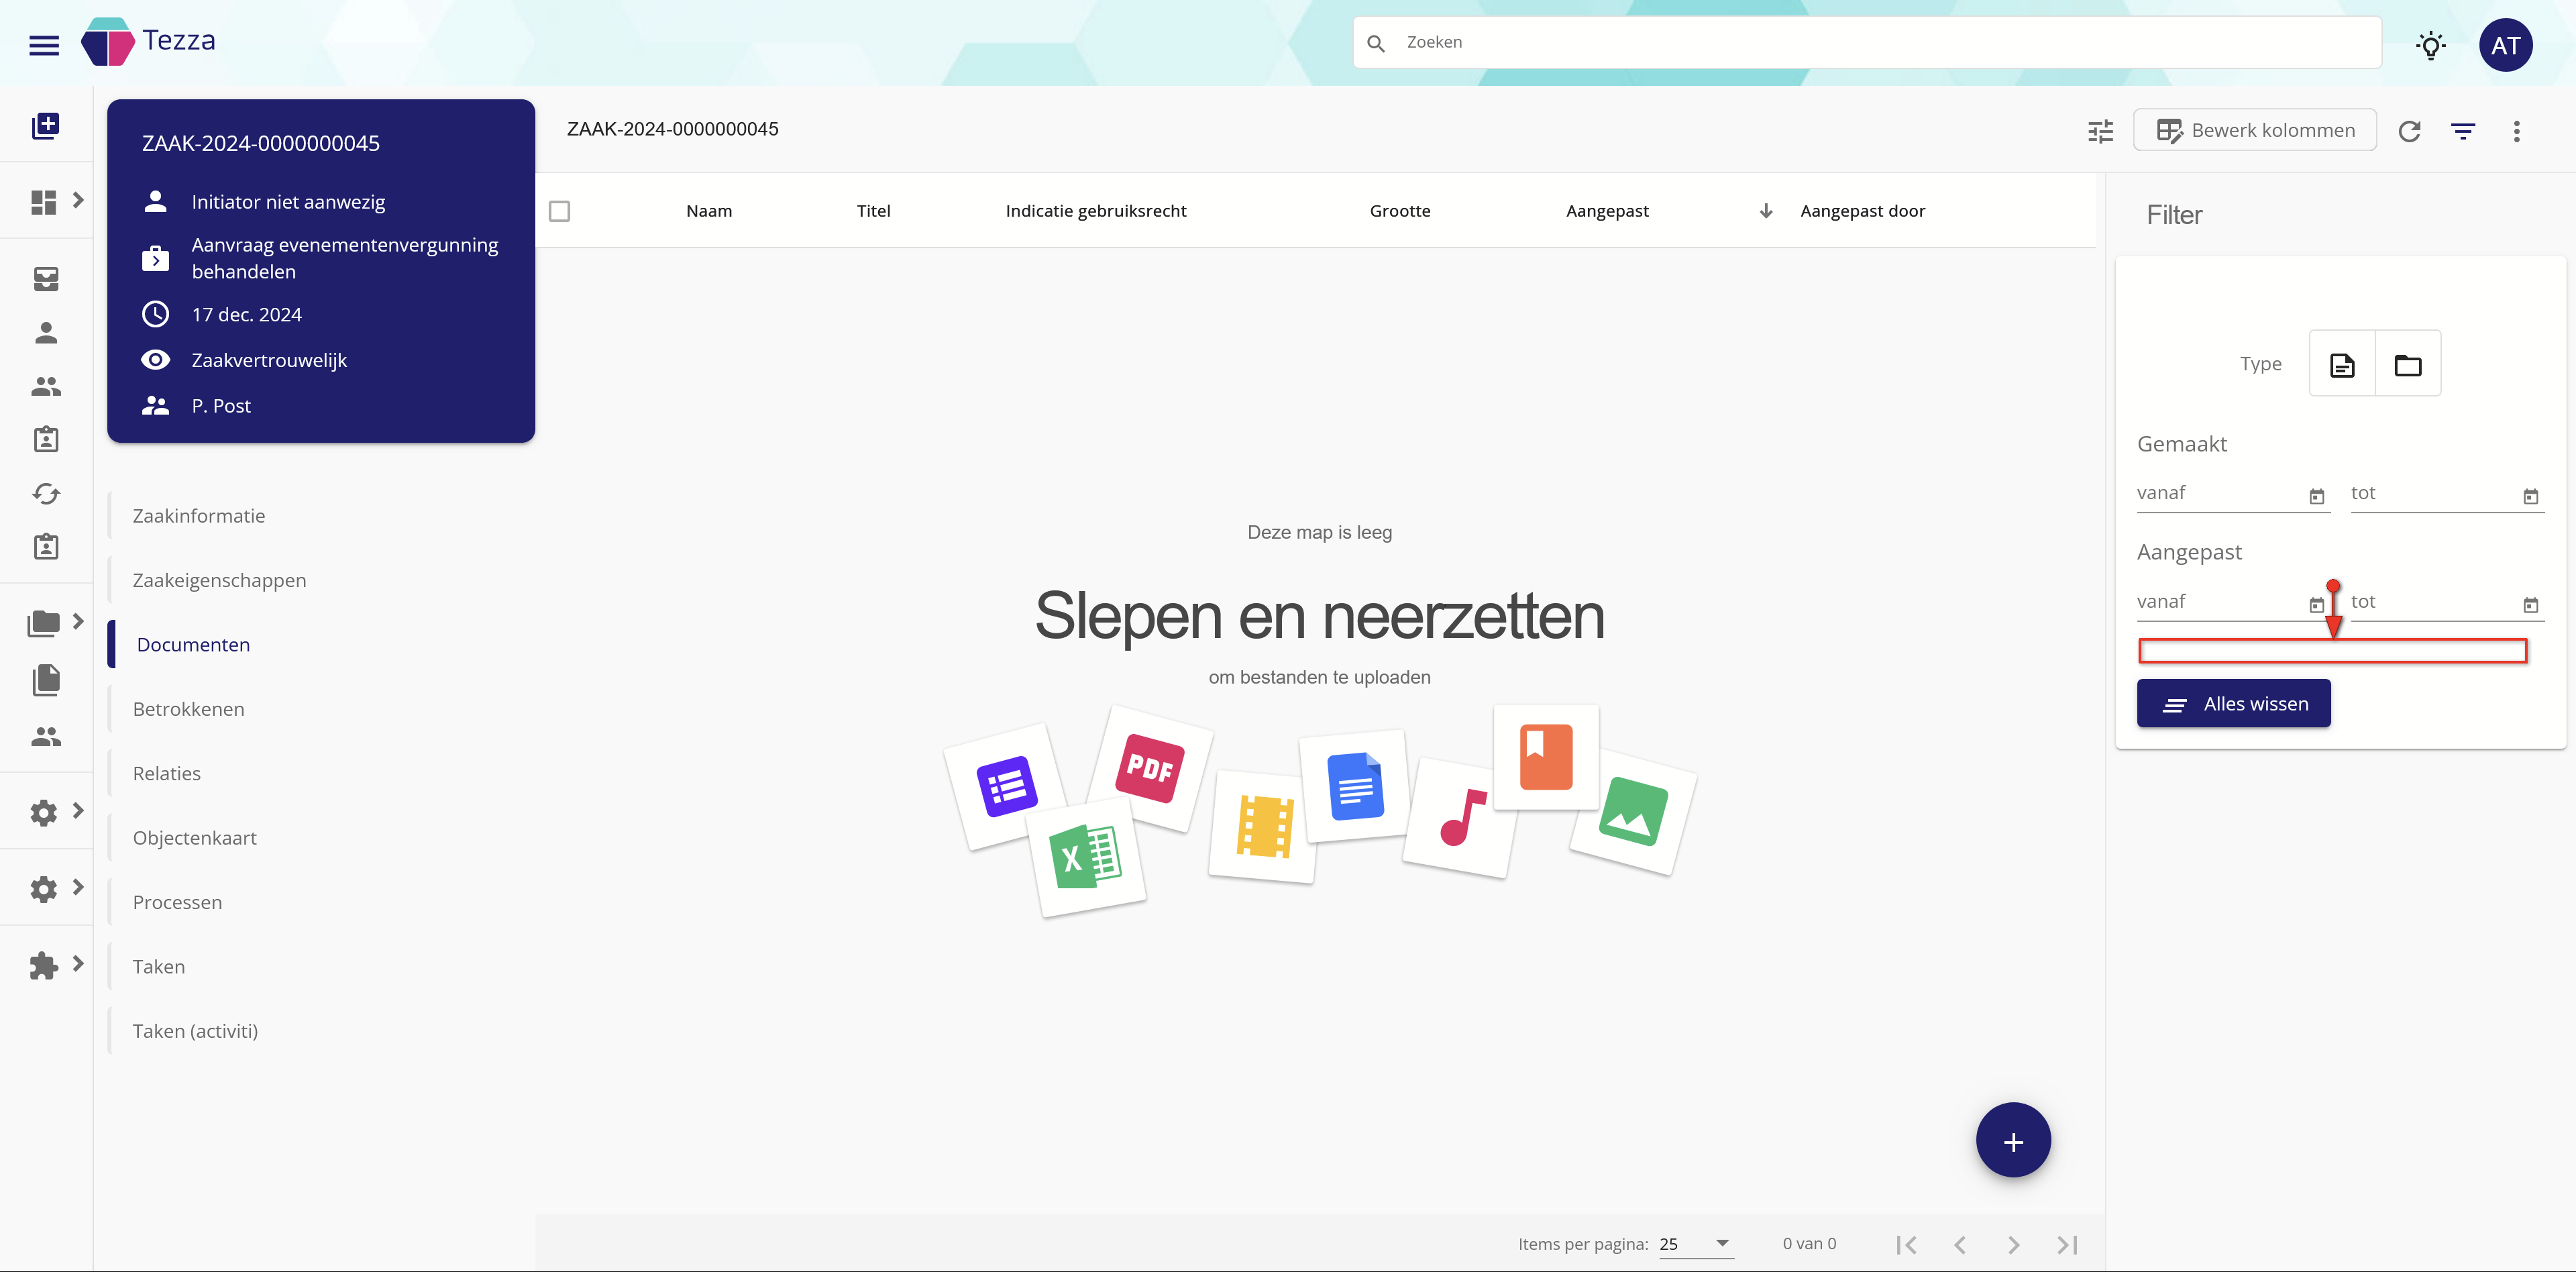This screenshot has width=2576, height=1272.
Task: Go to the last page
Action: pyautogui.click(x=2068, y=1245)
